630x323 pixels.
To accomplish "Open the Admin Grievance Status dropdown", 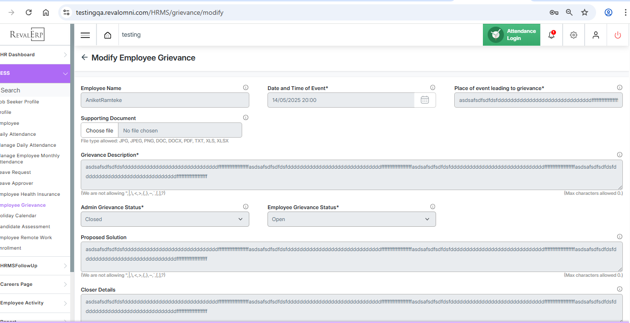I will click(x=165, y=219).
